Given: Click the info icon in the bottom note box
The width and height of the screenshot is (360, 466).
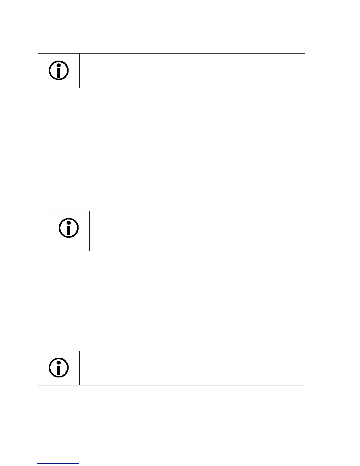Looking at the screenshot, I should tap(59, 368).
